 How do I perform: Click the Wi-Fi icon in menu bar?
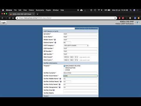99,10
